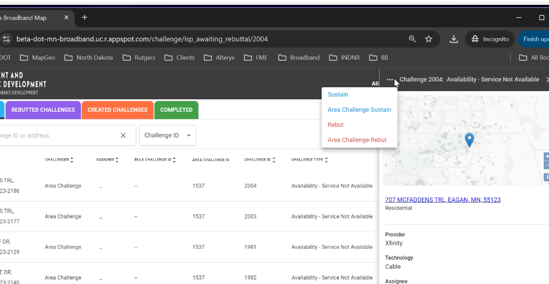Open a new browser tab with plus icon
Image resolution: width=549 pixels, height=284 pixels.
(x=84, y=17)
